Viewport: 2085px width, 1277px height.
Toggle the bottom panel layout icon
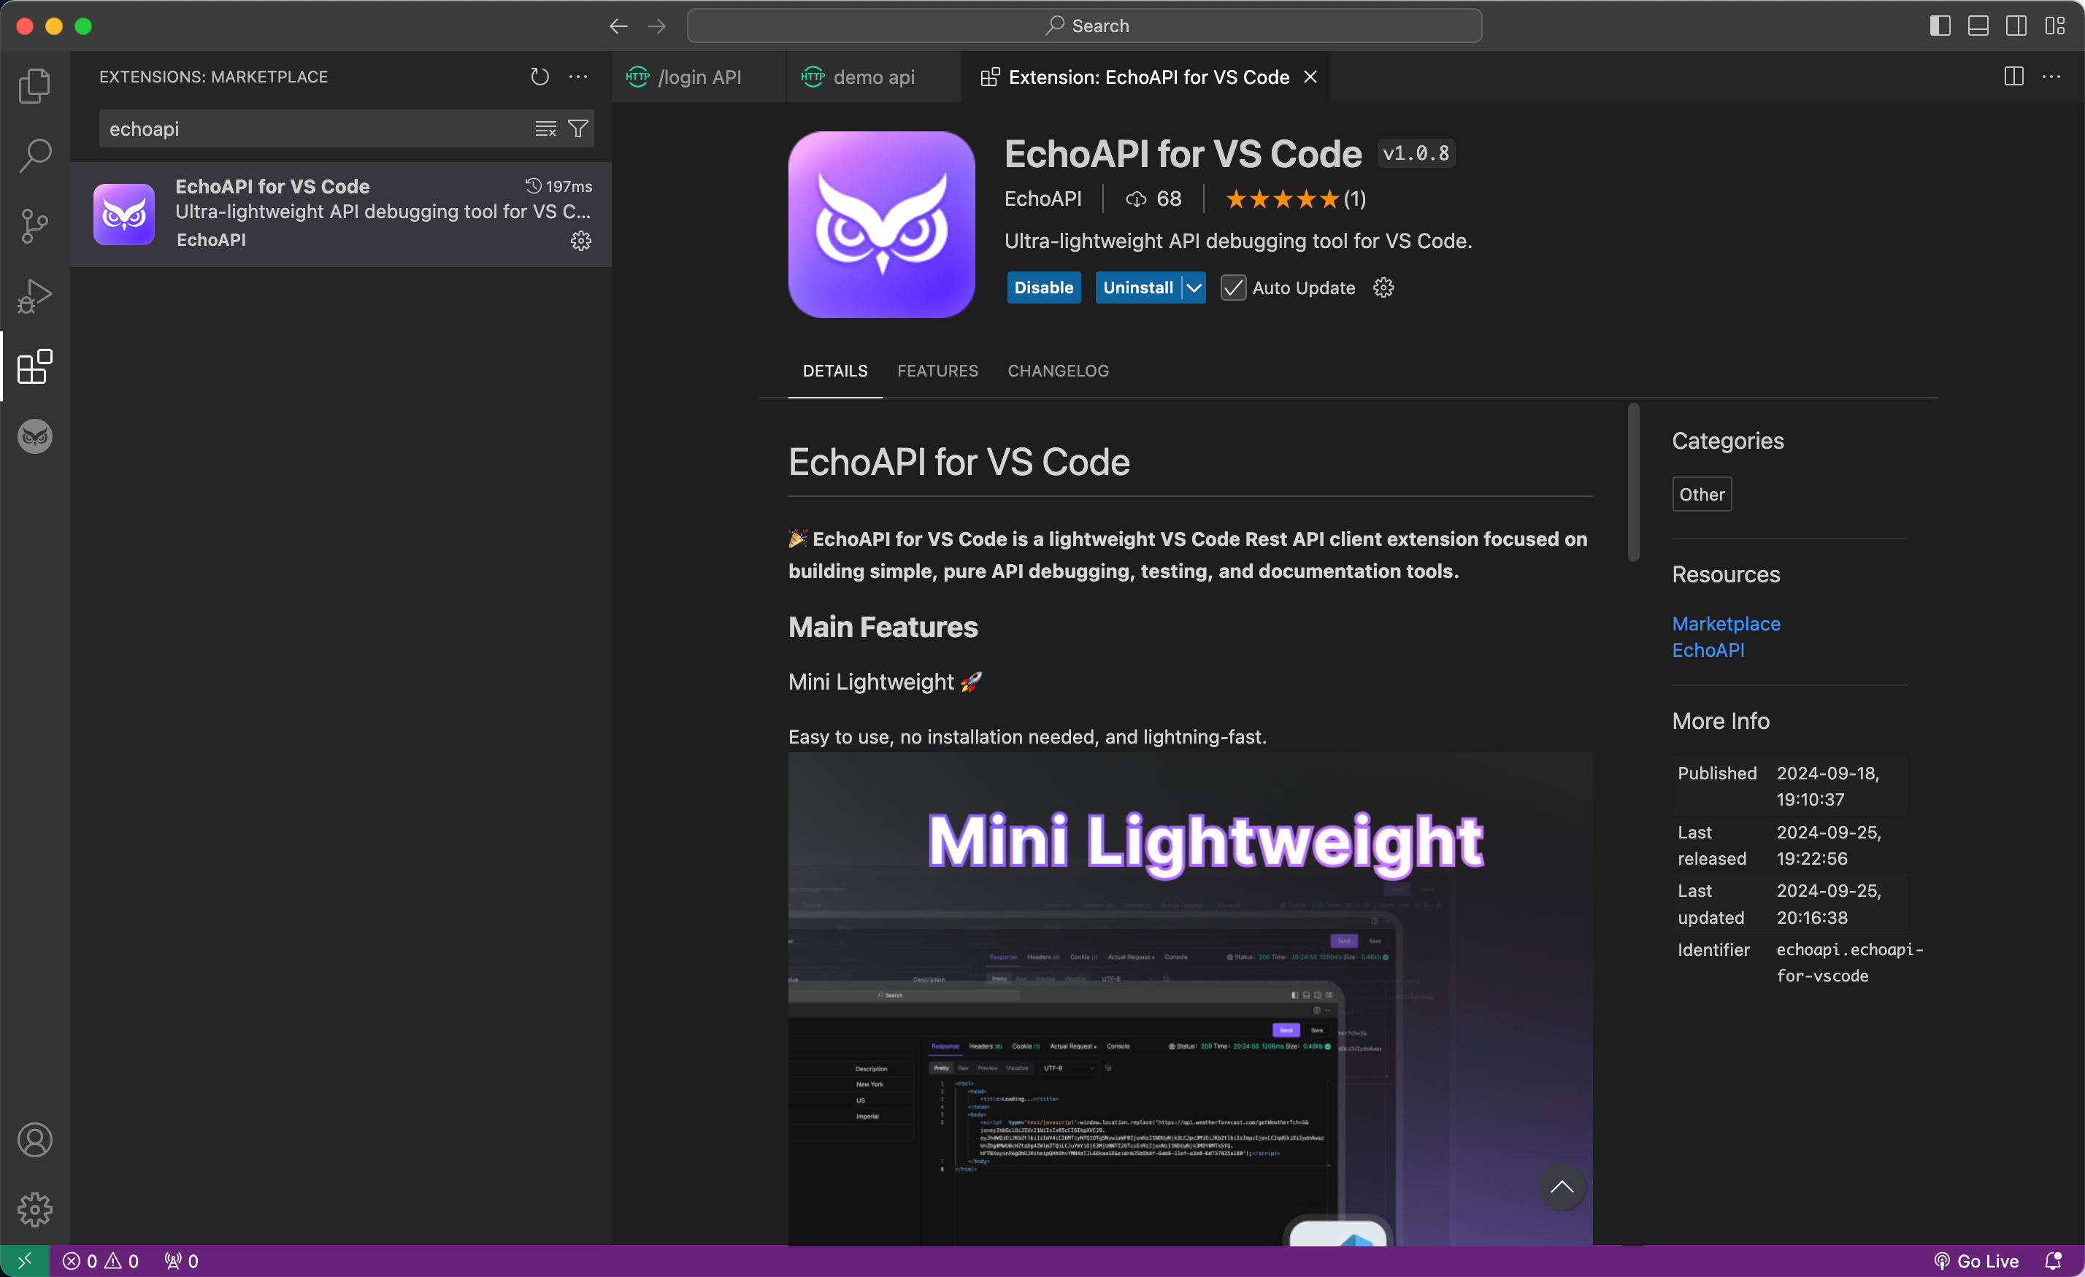tap(1978, 26)
